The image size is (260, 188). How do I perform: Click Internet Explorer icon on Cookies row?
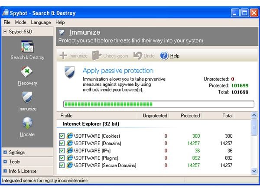(70, 136)
